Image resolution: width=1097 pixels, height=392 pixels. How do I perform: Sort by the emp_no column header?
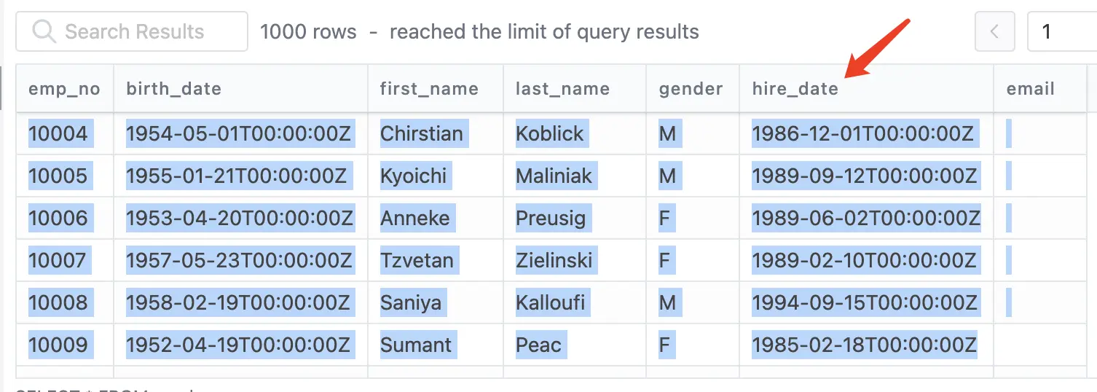[x=65, y=89]
